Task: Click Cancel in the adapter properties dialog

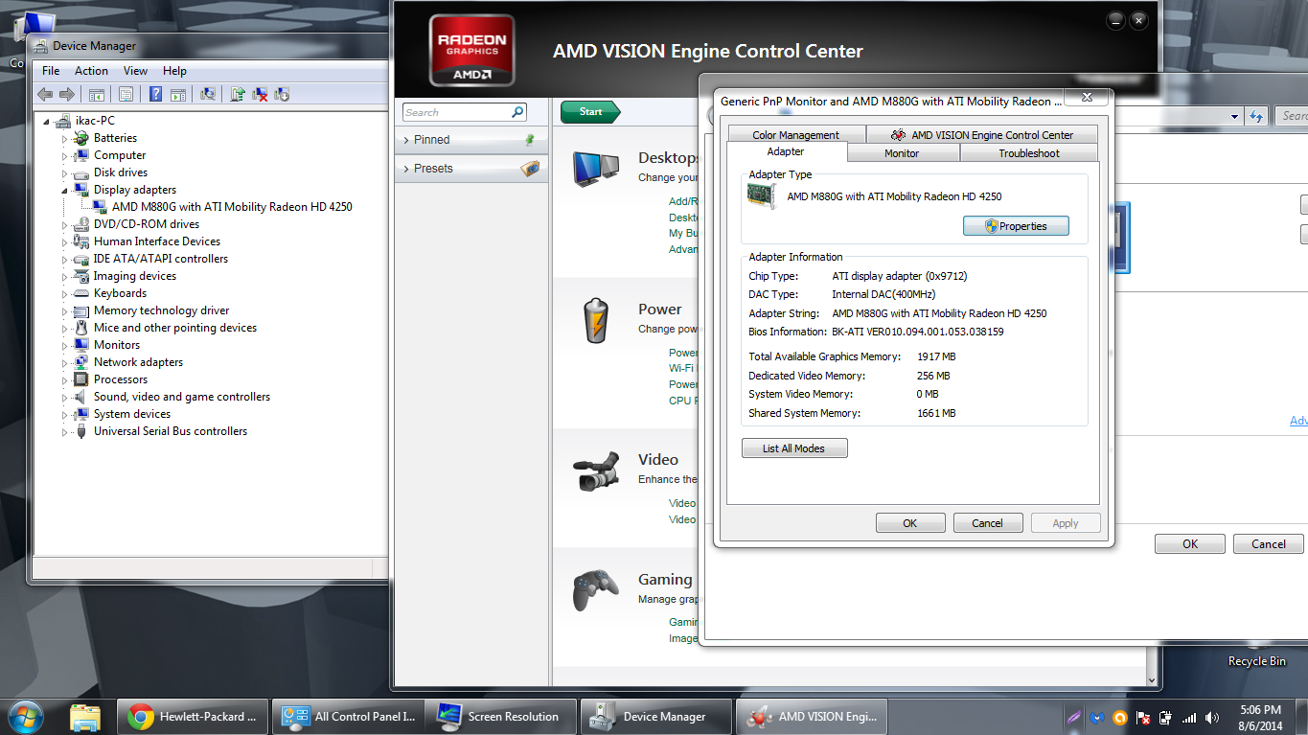Action: pyautogui.click(x=987, y=523)
